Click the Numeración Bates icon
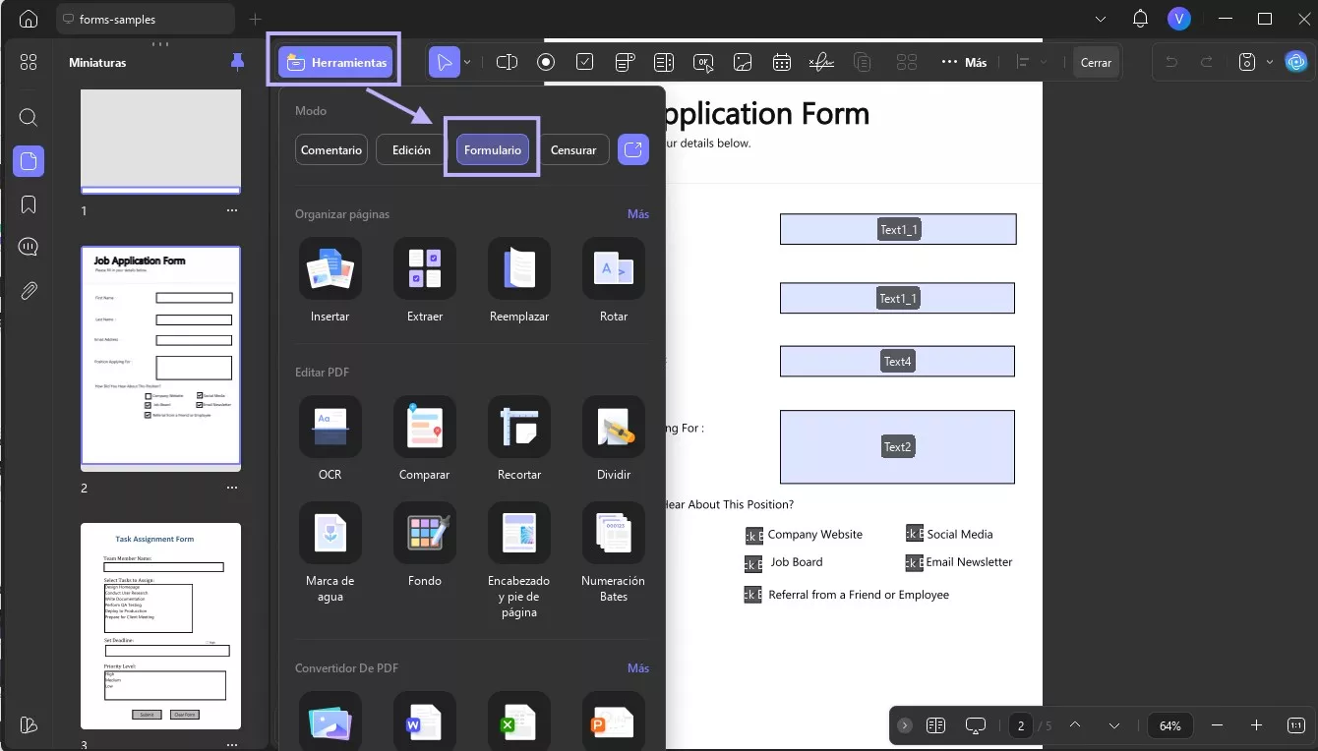The width and height of the screenshot is (1318, 751). [614, 533]
